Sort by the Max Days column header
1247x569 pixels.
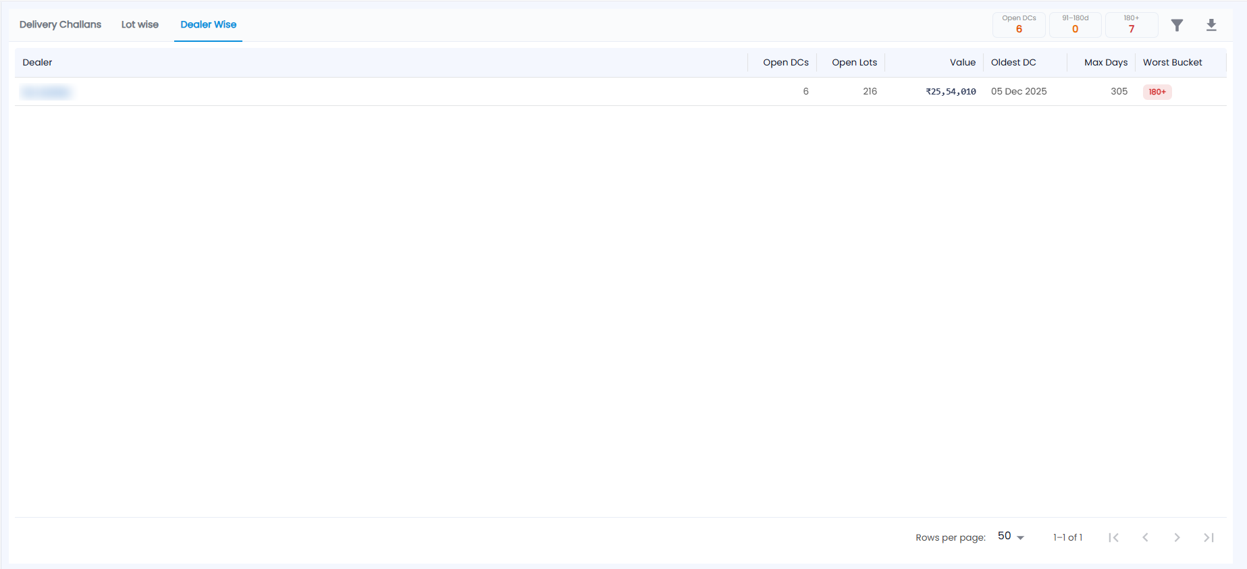1106,62
